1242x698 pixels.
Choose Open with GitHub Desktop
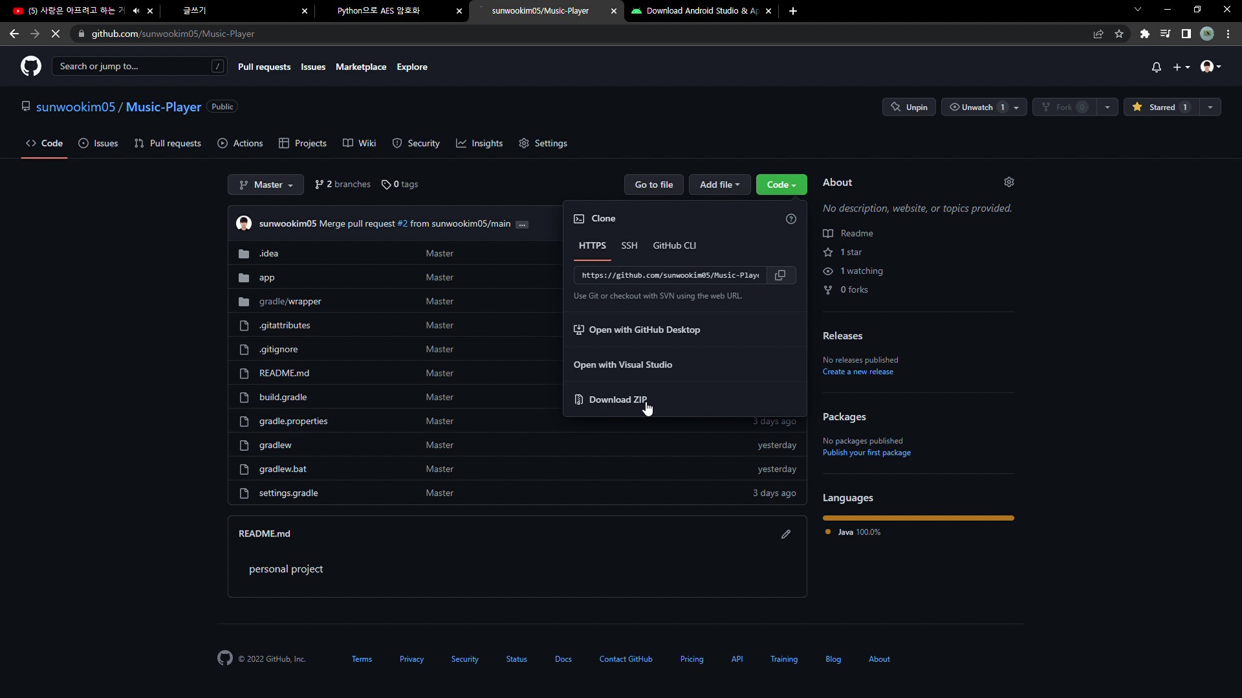[637, 330]
